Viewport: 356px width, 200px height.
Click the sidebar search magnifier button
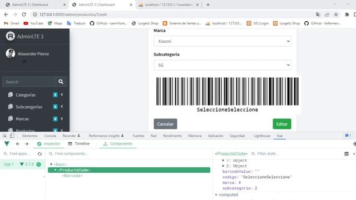point(61,82)
